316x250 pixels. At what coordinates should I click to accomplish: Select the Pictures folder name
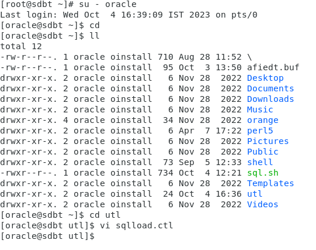point(268,141)
